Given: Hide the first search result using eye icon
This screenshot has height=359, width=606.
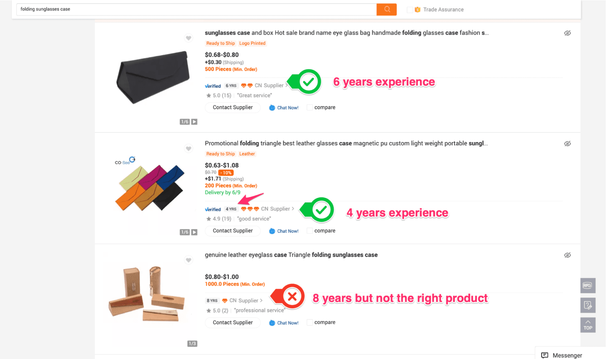Looking at the screenshot, I should click(x=568, y=33).
